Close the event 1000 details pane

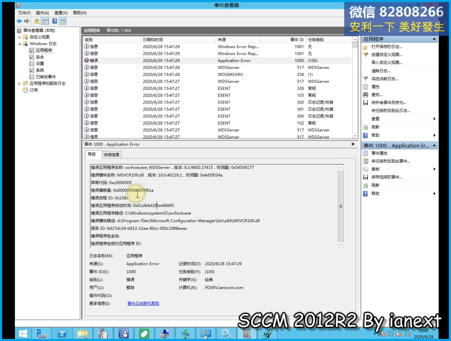(x=353, y=144)
